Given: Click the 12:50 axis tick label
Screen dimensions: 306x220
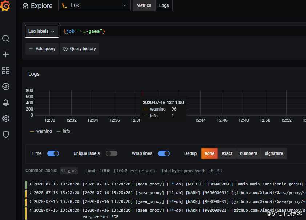Looking at the screenshot, I should click(265, 120).
